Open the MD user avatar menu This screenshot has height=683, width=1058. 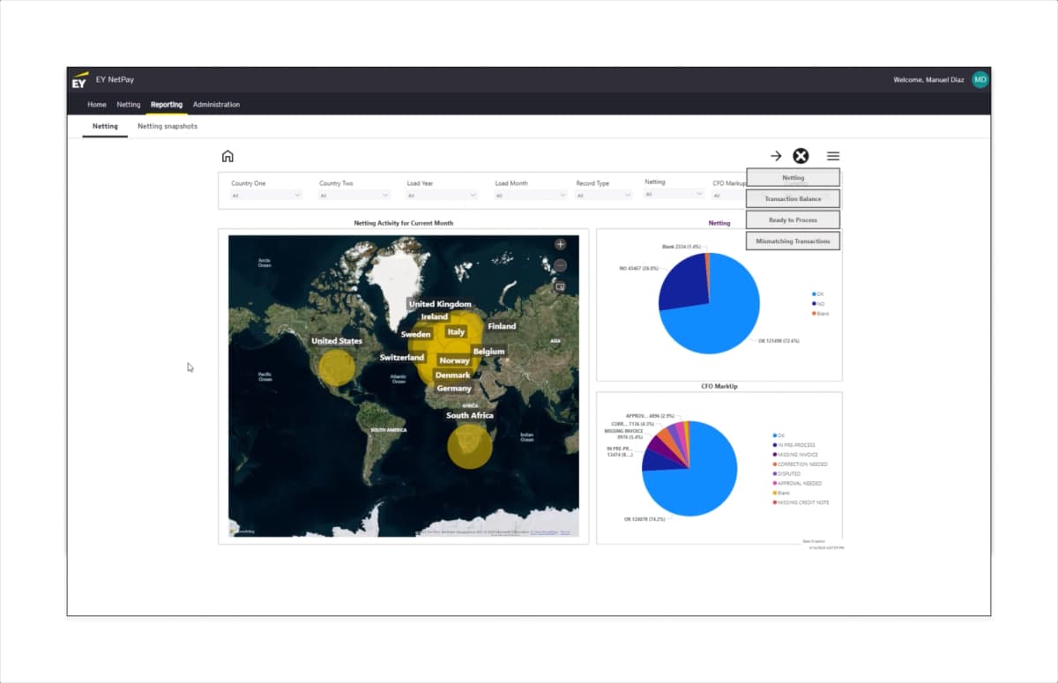tap(980, 80)
